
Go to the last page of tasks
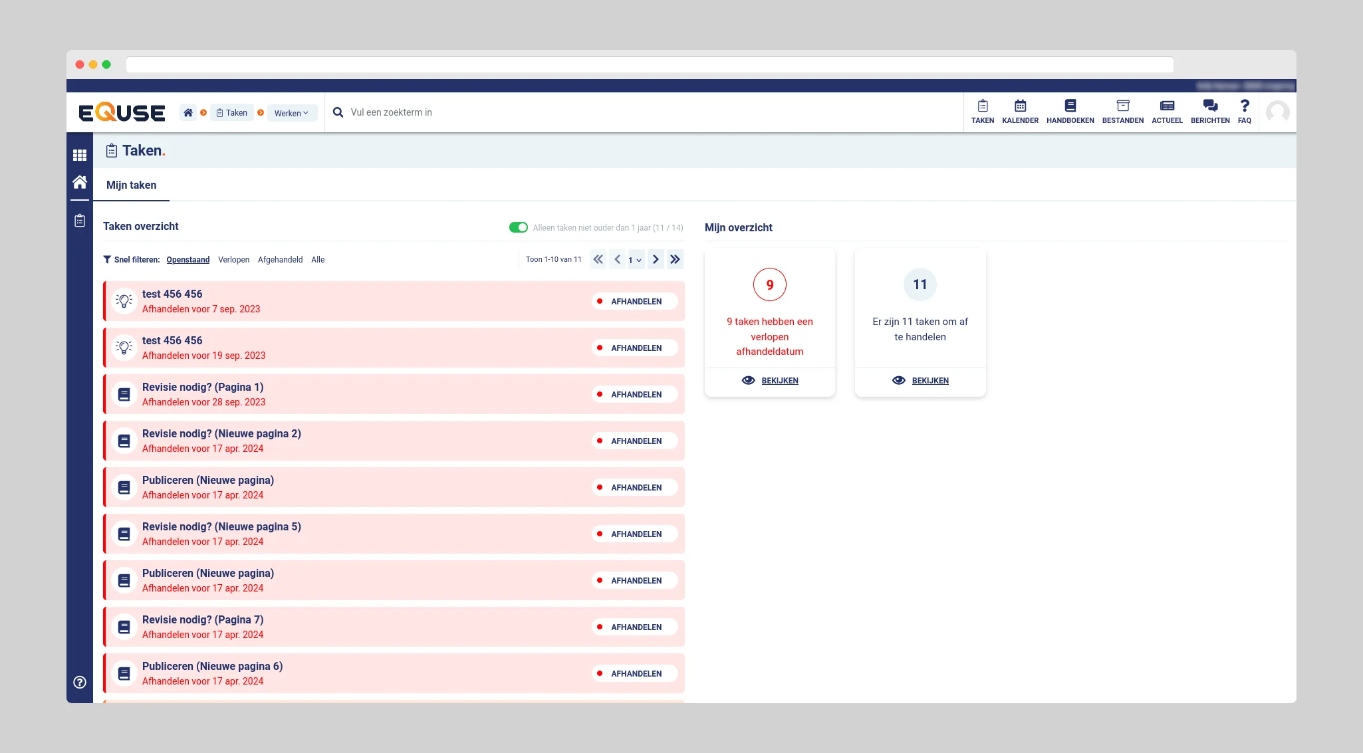(x=675, y=260)
